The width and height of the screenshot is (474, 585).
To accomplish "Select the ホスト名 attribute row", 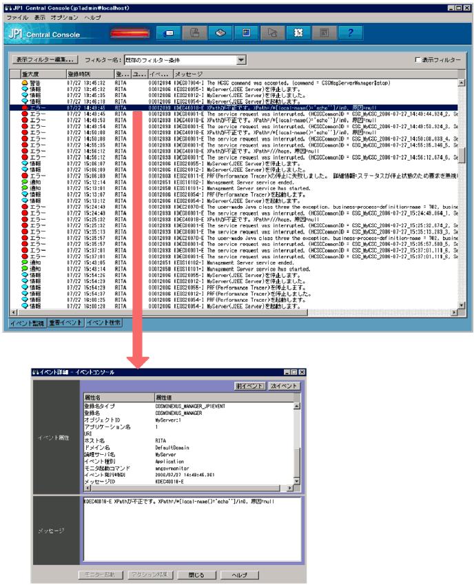I will [x=189, y=440].
